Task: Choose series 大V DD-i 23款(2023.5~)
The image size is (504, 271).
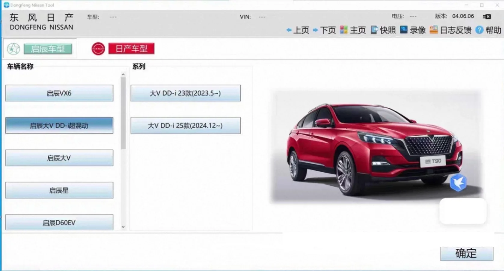Action: (x=185, y=93)
